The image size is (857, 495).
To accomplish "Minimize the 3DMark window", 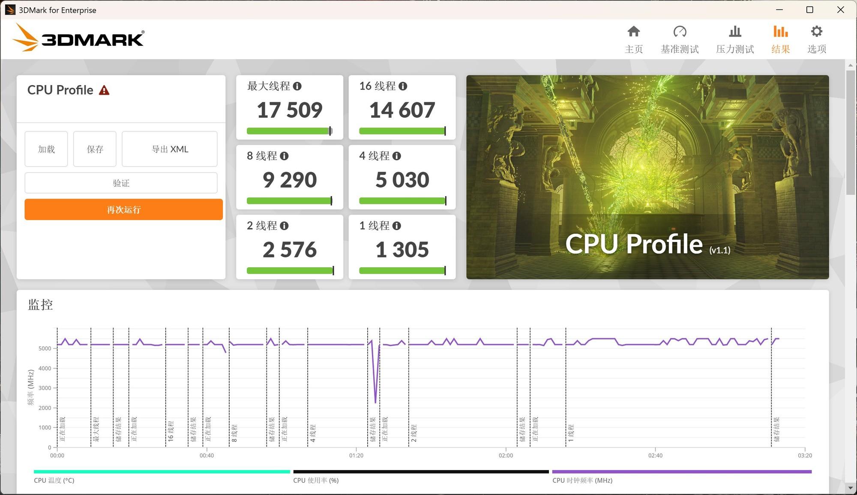I will point(779,9).
